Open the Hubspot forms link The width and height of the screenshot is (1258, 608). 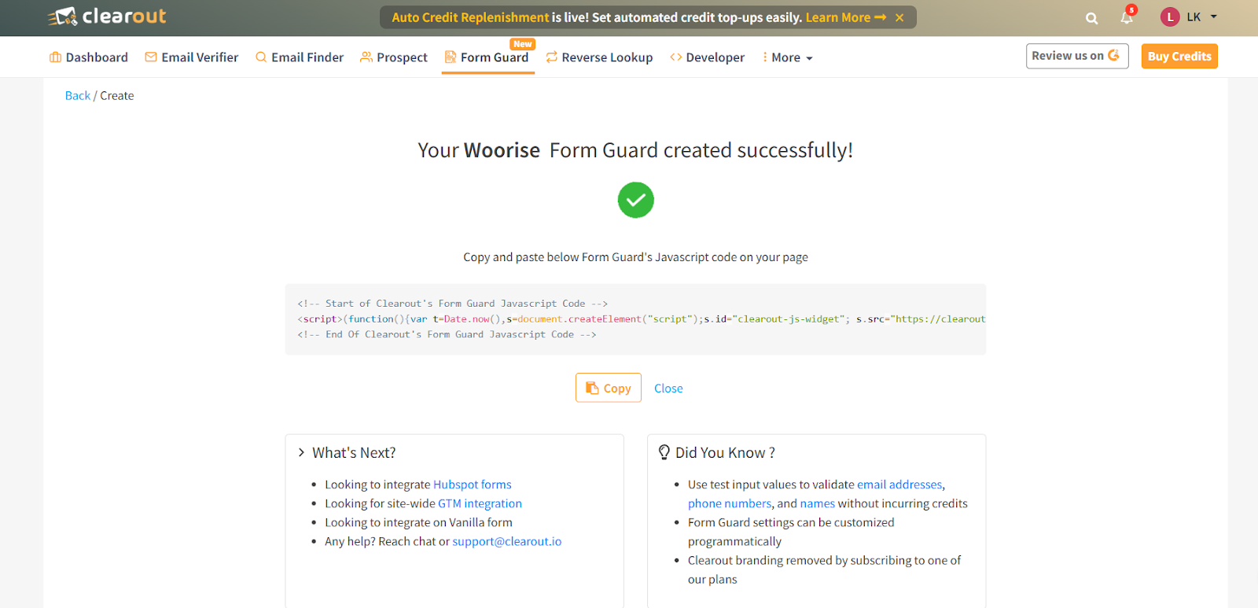(x=472, y=485)
